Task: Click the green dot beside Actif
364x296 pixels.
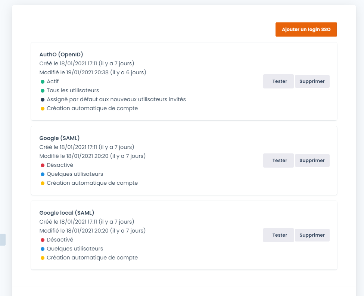Action: tap(43, 82)
